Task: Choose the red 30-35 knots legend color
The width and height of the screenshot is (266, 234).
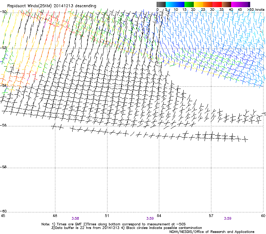Action: (x=217, y=4)
